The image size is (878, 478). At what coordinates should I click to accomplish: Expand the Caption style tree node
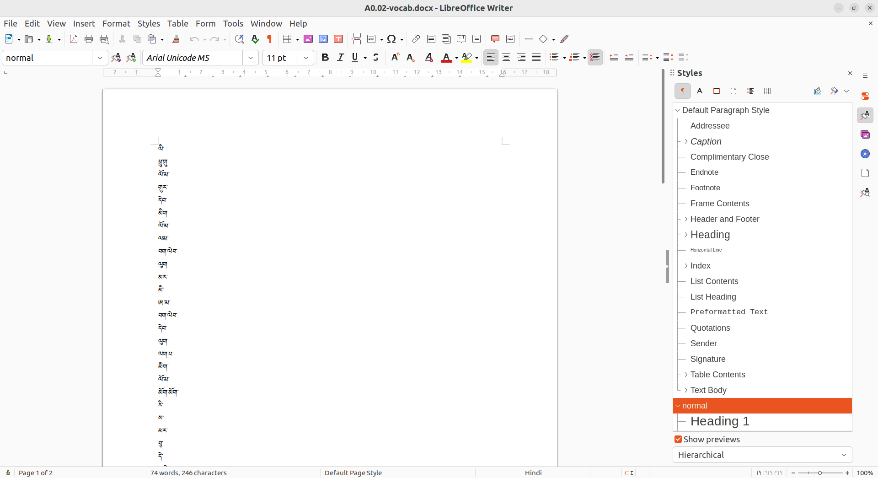[x=686, y=141]
